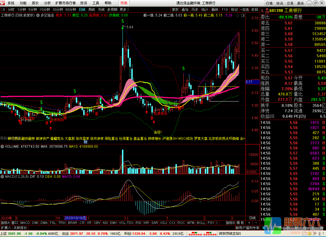Select the 15分钟 period

[45, 10]
